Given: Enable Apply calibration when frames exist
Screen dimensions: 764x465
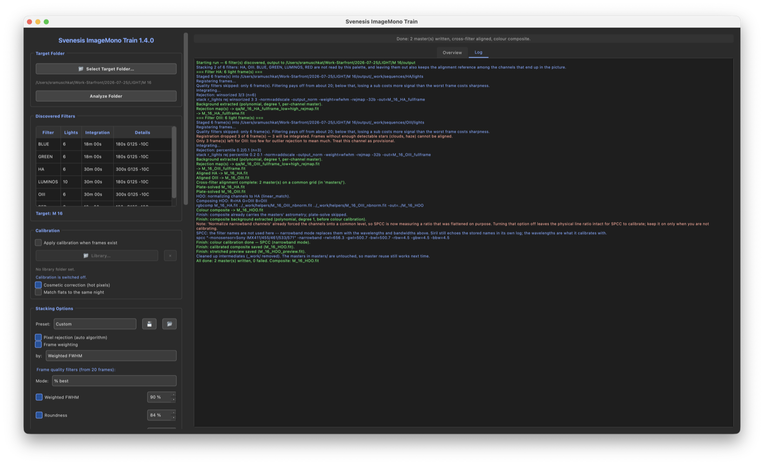Looking at the screenshot, I should coord(38,243).
